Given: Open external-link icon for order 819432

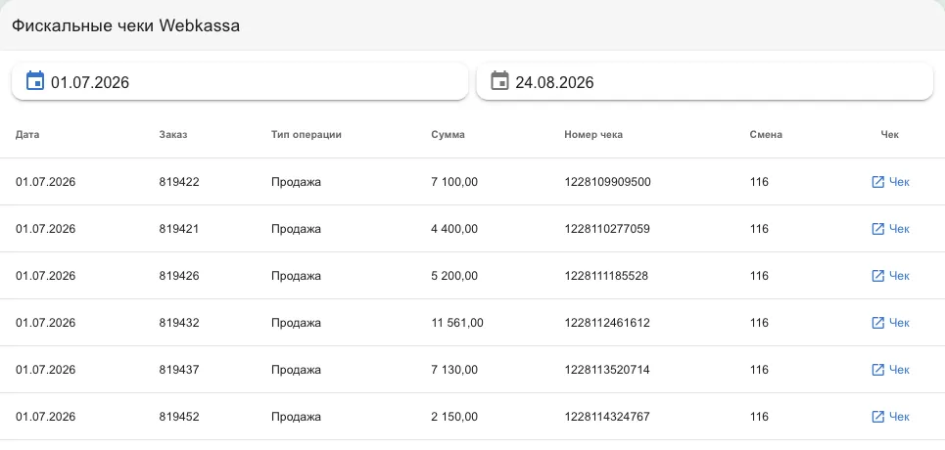Looking at the screenshot, I should pos(878,323).
